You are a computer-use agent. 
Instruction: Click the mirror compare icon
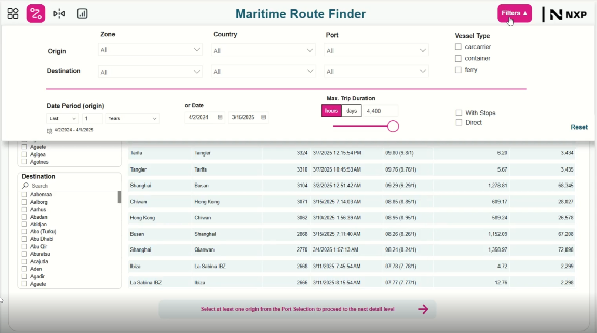tap(59, 13)
